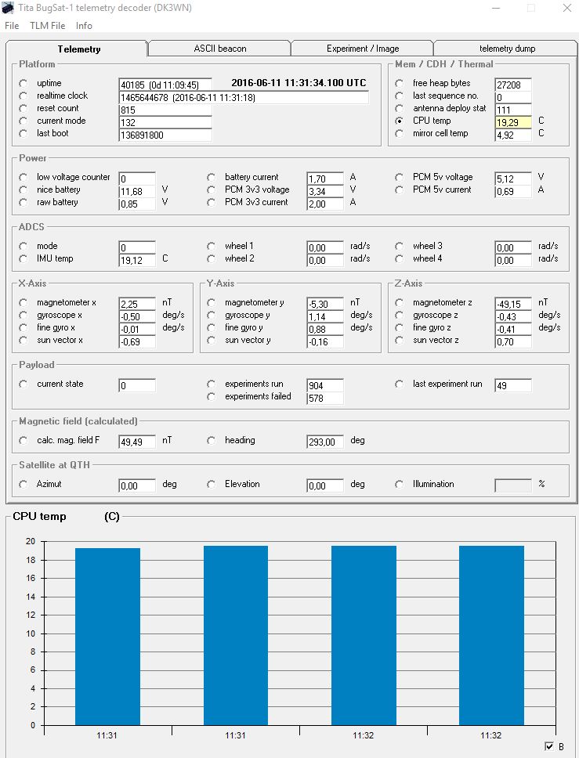
Task: Select the Telemetry tab
Action: [79, 49]
